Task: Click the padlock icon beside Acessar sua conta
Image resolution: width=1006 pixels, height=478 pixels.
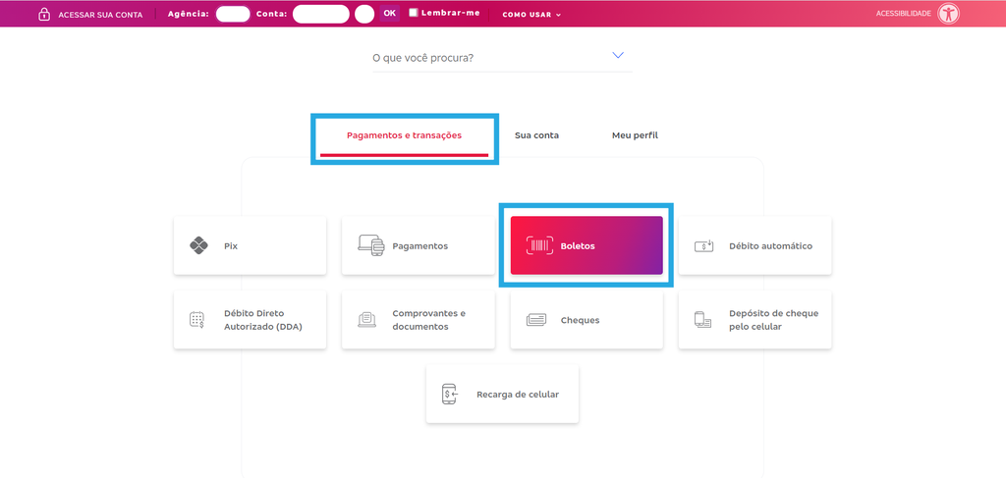Action: pos(44,14)
